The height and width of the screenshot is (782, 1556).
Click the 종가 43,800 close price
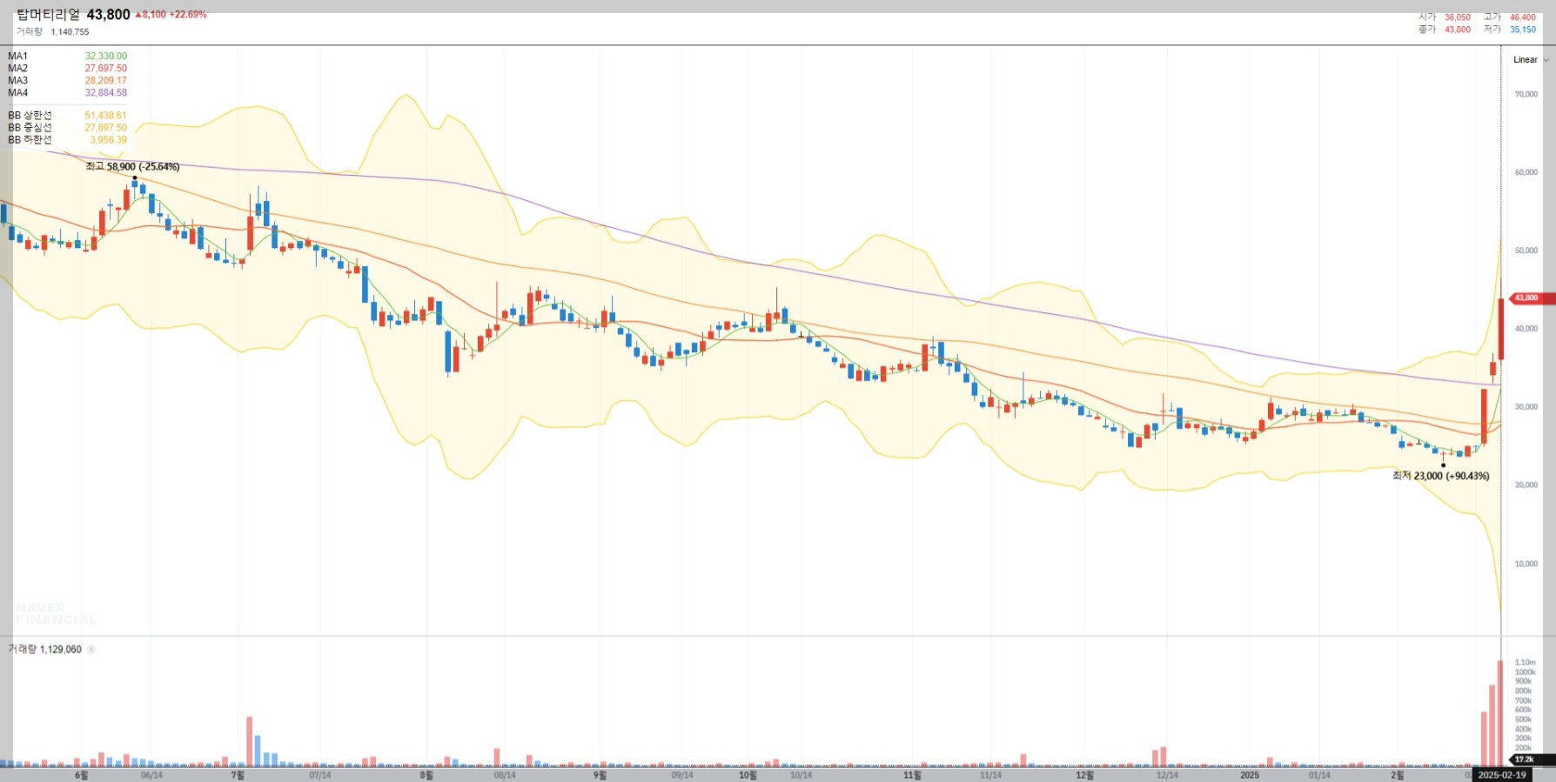tap(1445, 30)
